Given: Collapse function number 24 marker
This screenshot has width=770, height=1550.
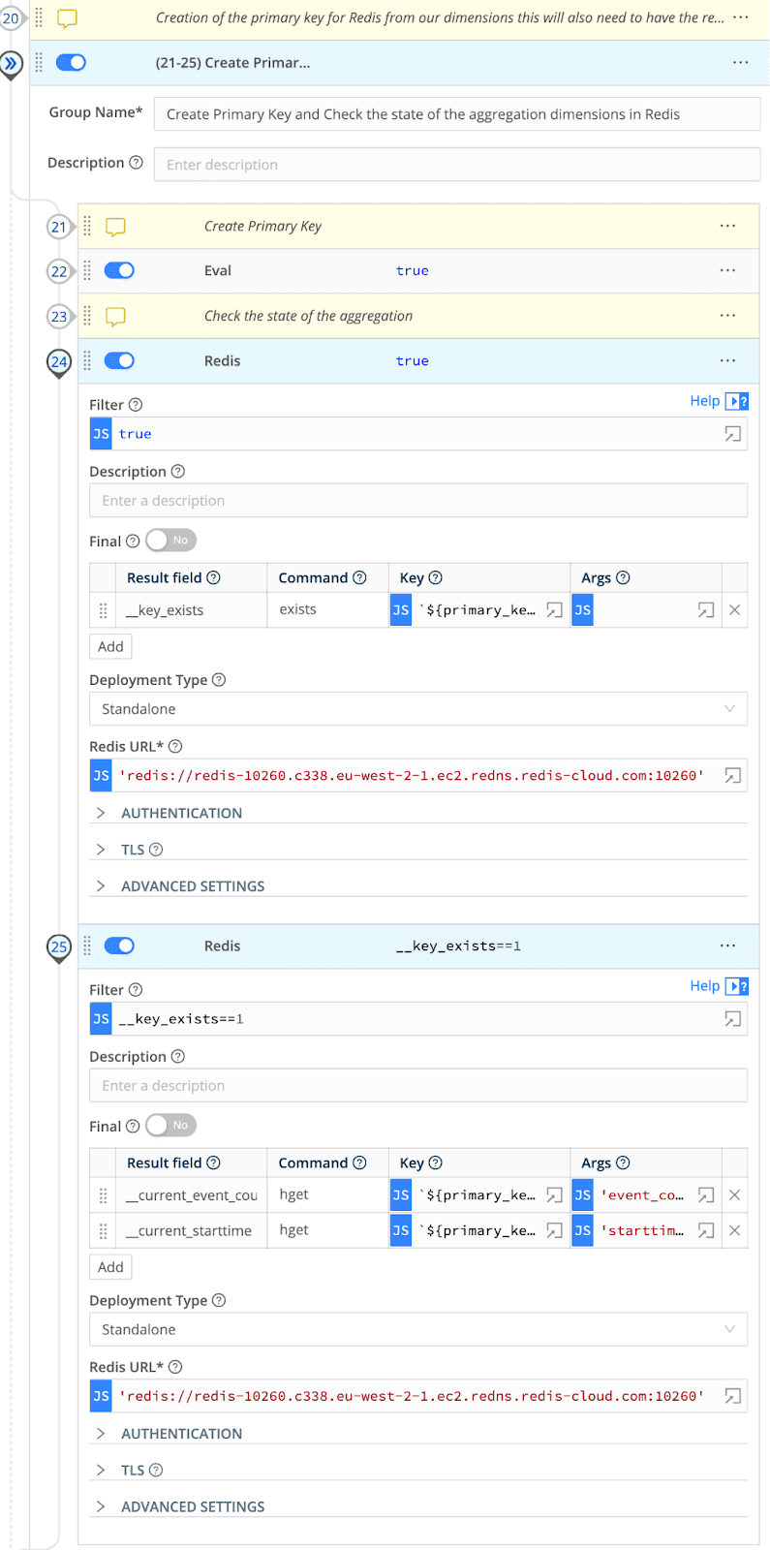Looking at the screenshot, I should coord(59,362).
